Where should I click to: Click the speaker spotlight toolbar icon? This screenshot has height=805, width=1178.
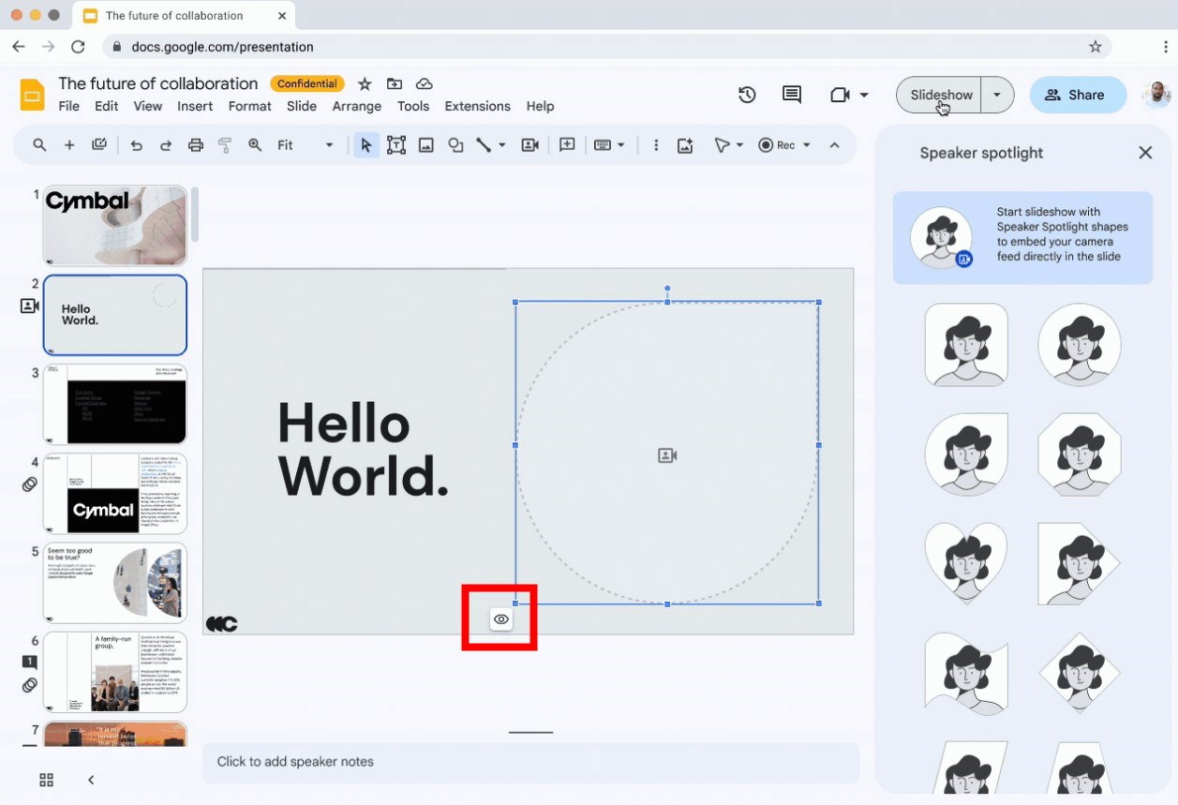pyautogui.click(x=529, y=145)
